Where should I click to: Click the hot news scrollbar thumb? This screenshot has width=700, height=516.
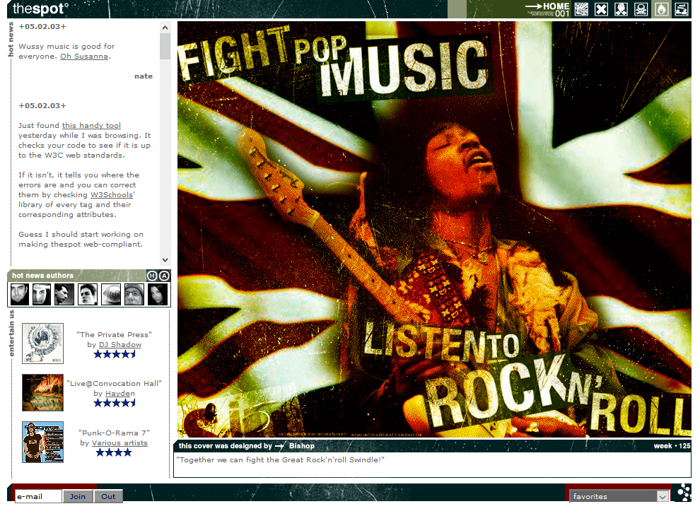coord(165,47)
